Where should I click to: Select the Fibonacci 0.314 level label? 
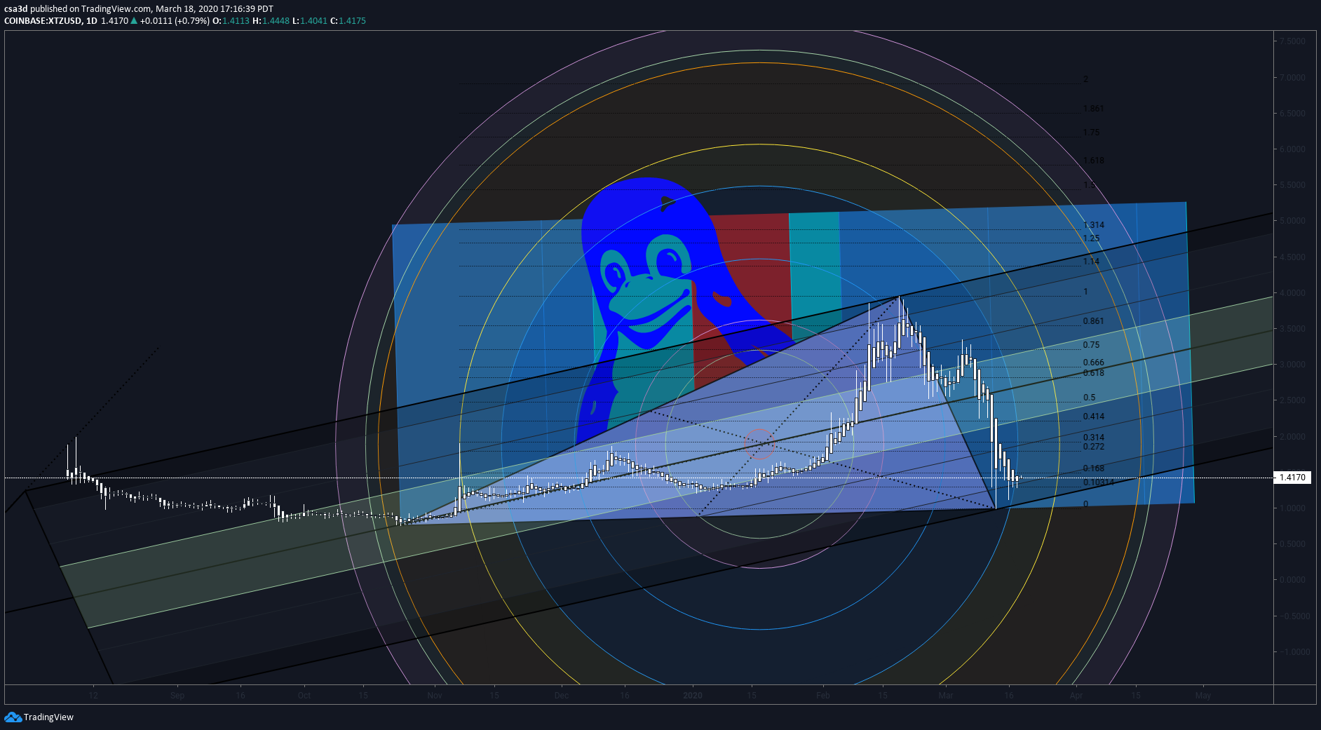(1093, 437)
